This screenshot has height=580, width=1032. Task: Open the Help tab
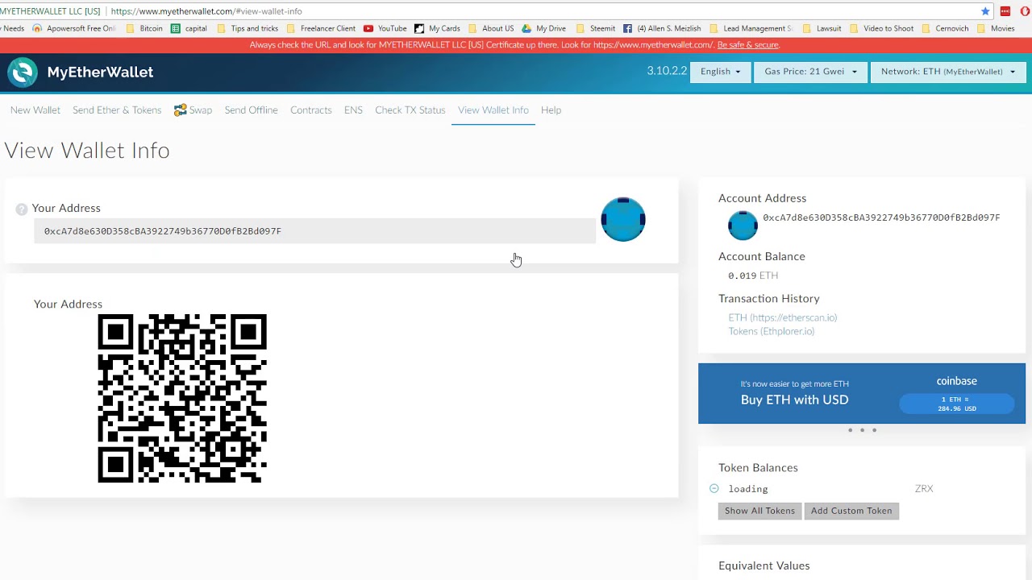(551, 110)
